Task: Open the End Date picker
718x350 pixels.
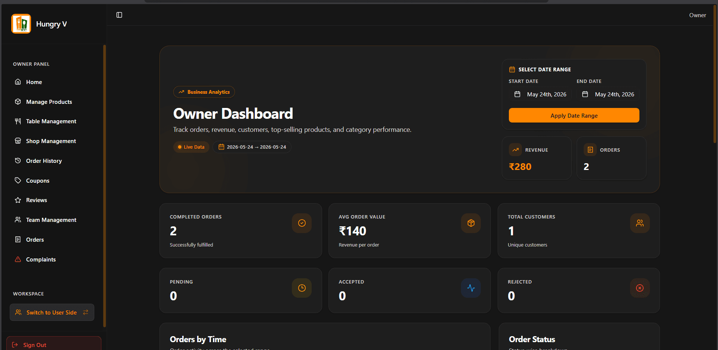Action: [608, 94]
